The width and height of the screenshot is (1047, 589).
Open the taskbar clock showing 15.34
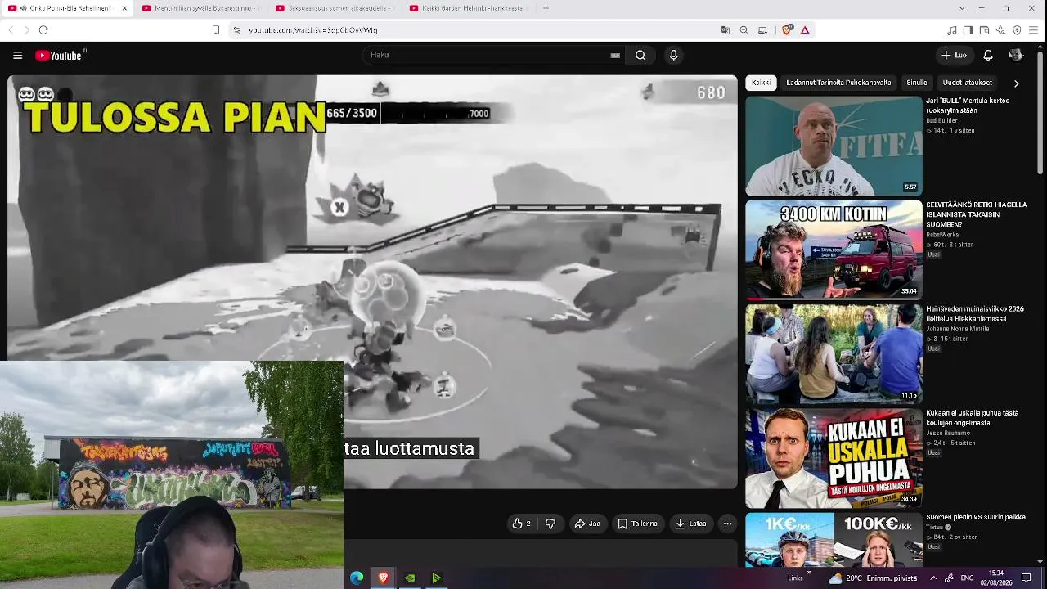point(995,578)
